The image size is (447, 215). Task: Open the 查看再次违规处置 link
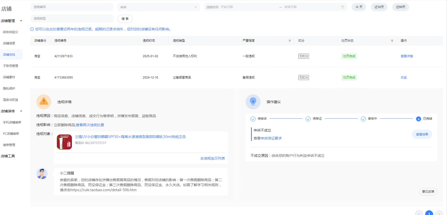point(90,125)
